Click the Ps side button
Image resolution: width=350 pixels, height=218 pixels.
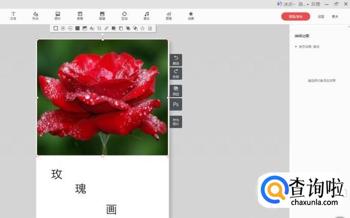176,104
